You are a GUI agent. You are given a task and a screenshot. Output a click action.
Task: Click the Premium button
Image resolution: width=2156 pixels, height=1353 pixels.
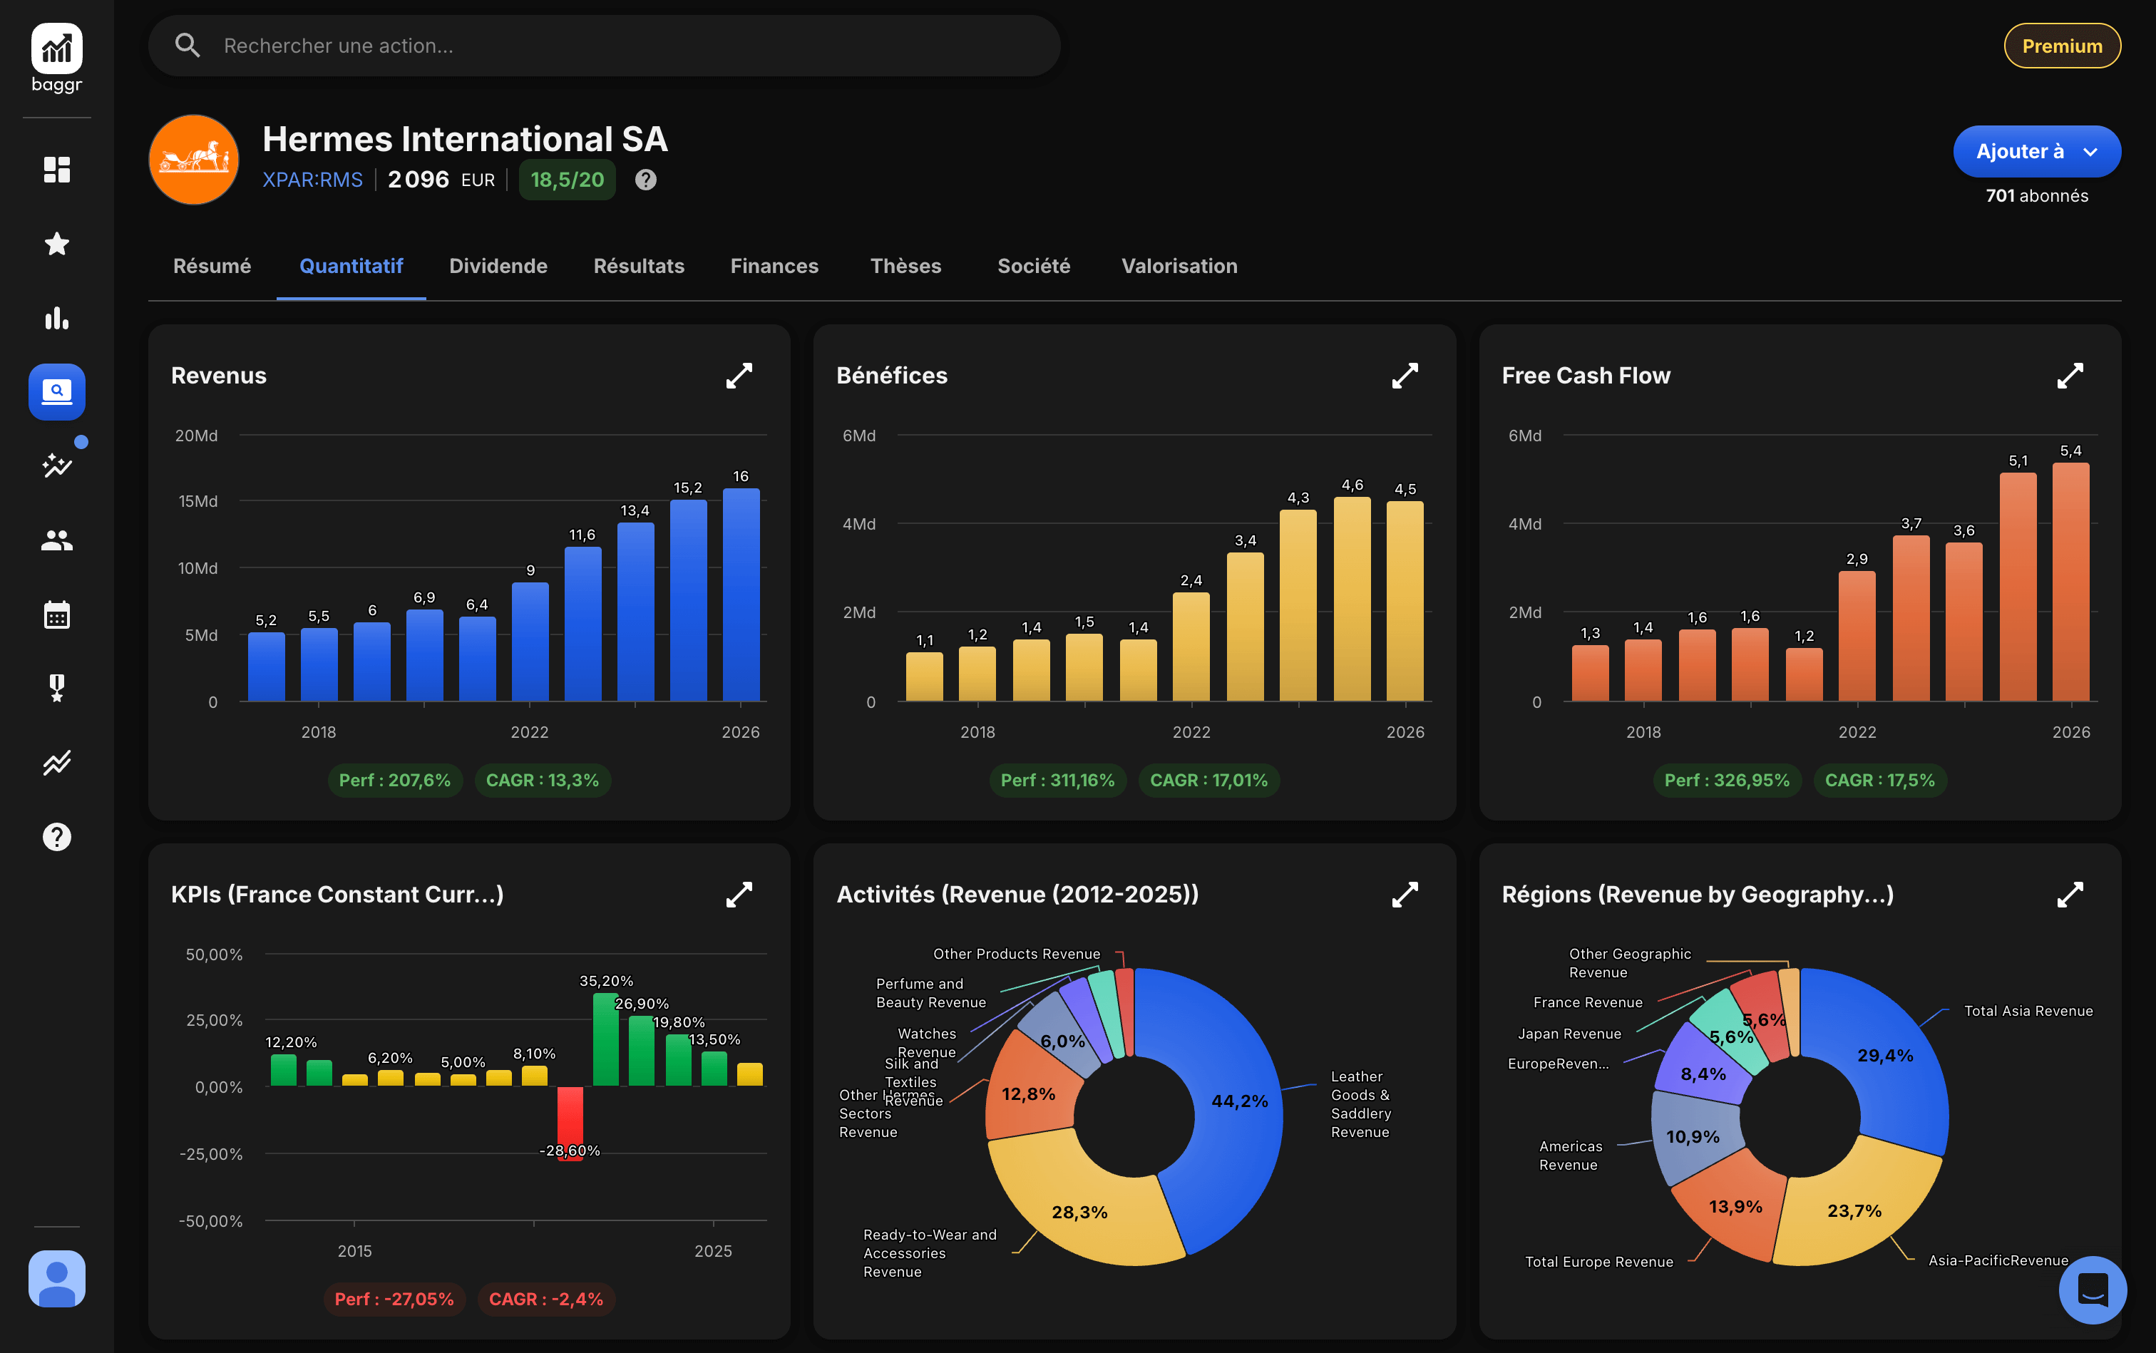pyautogui.click(x=2061, y=46)
